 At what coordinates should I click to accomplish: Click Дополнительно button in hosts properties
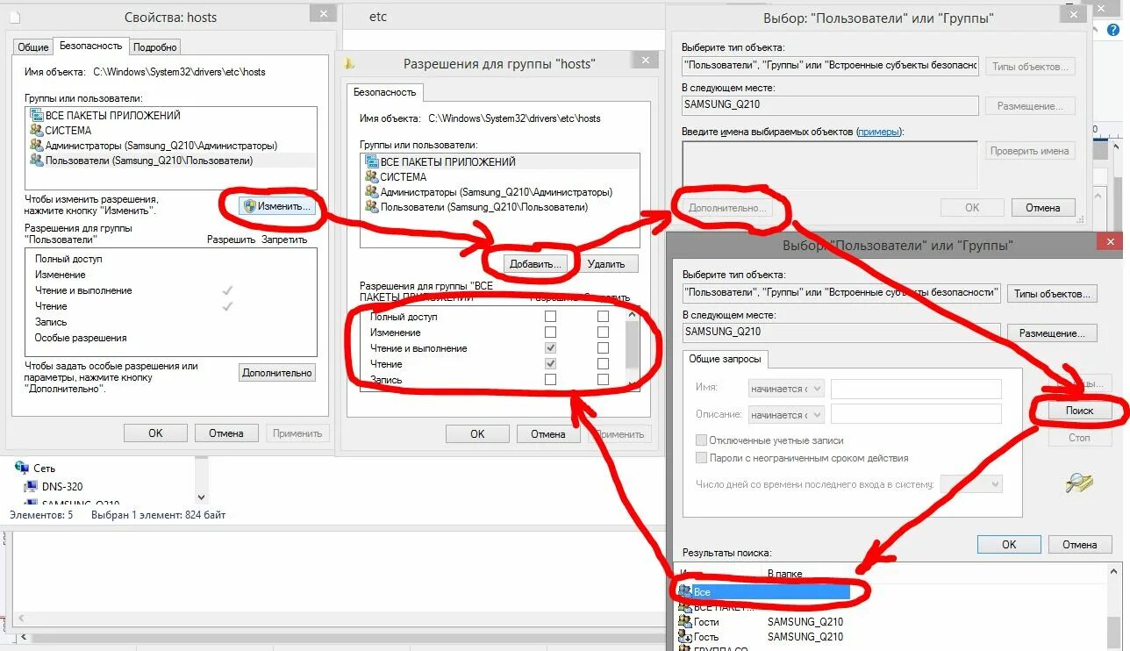click(277, 373)
